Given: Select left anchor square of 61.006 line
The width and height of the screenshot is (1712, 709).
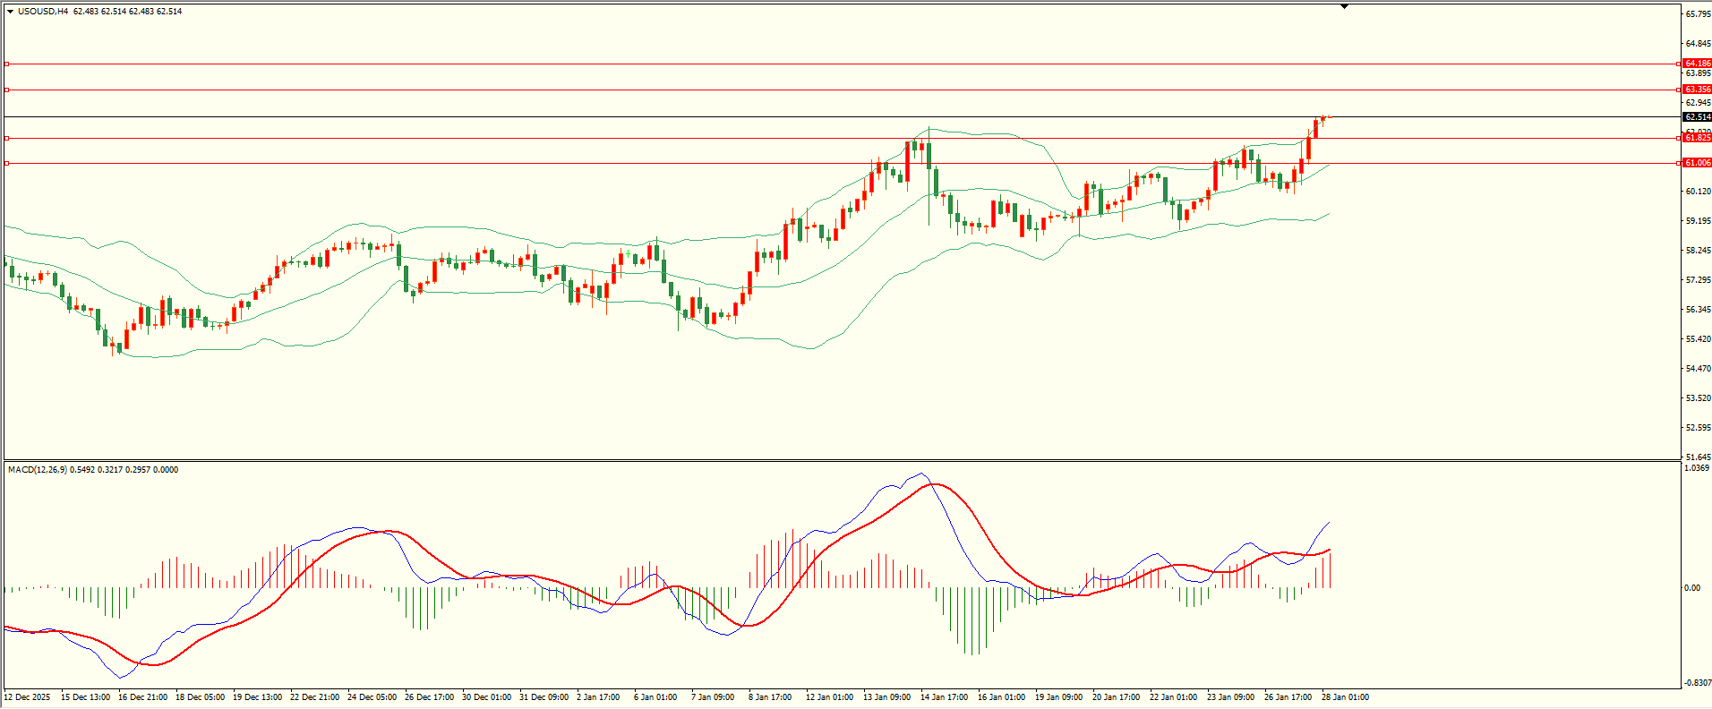Looking at the screenshot, I should click(7, 163).
